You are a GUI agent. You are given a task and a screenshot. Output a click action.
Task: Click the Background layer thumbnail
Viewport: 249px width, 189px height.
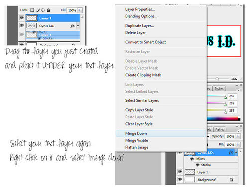click(190, 179)
